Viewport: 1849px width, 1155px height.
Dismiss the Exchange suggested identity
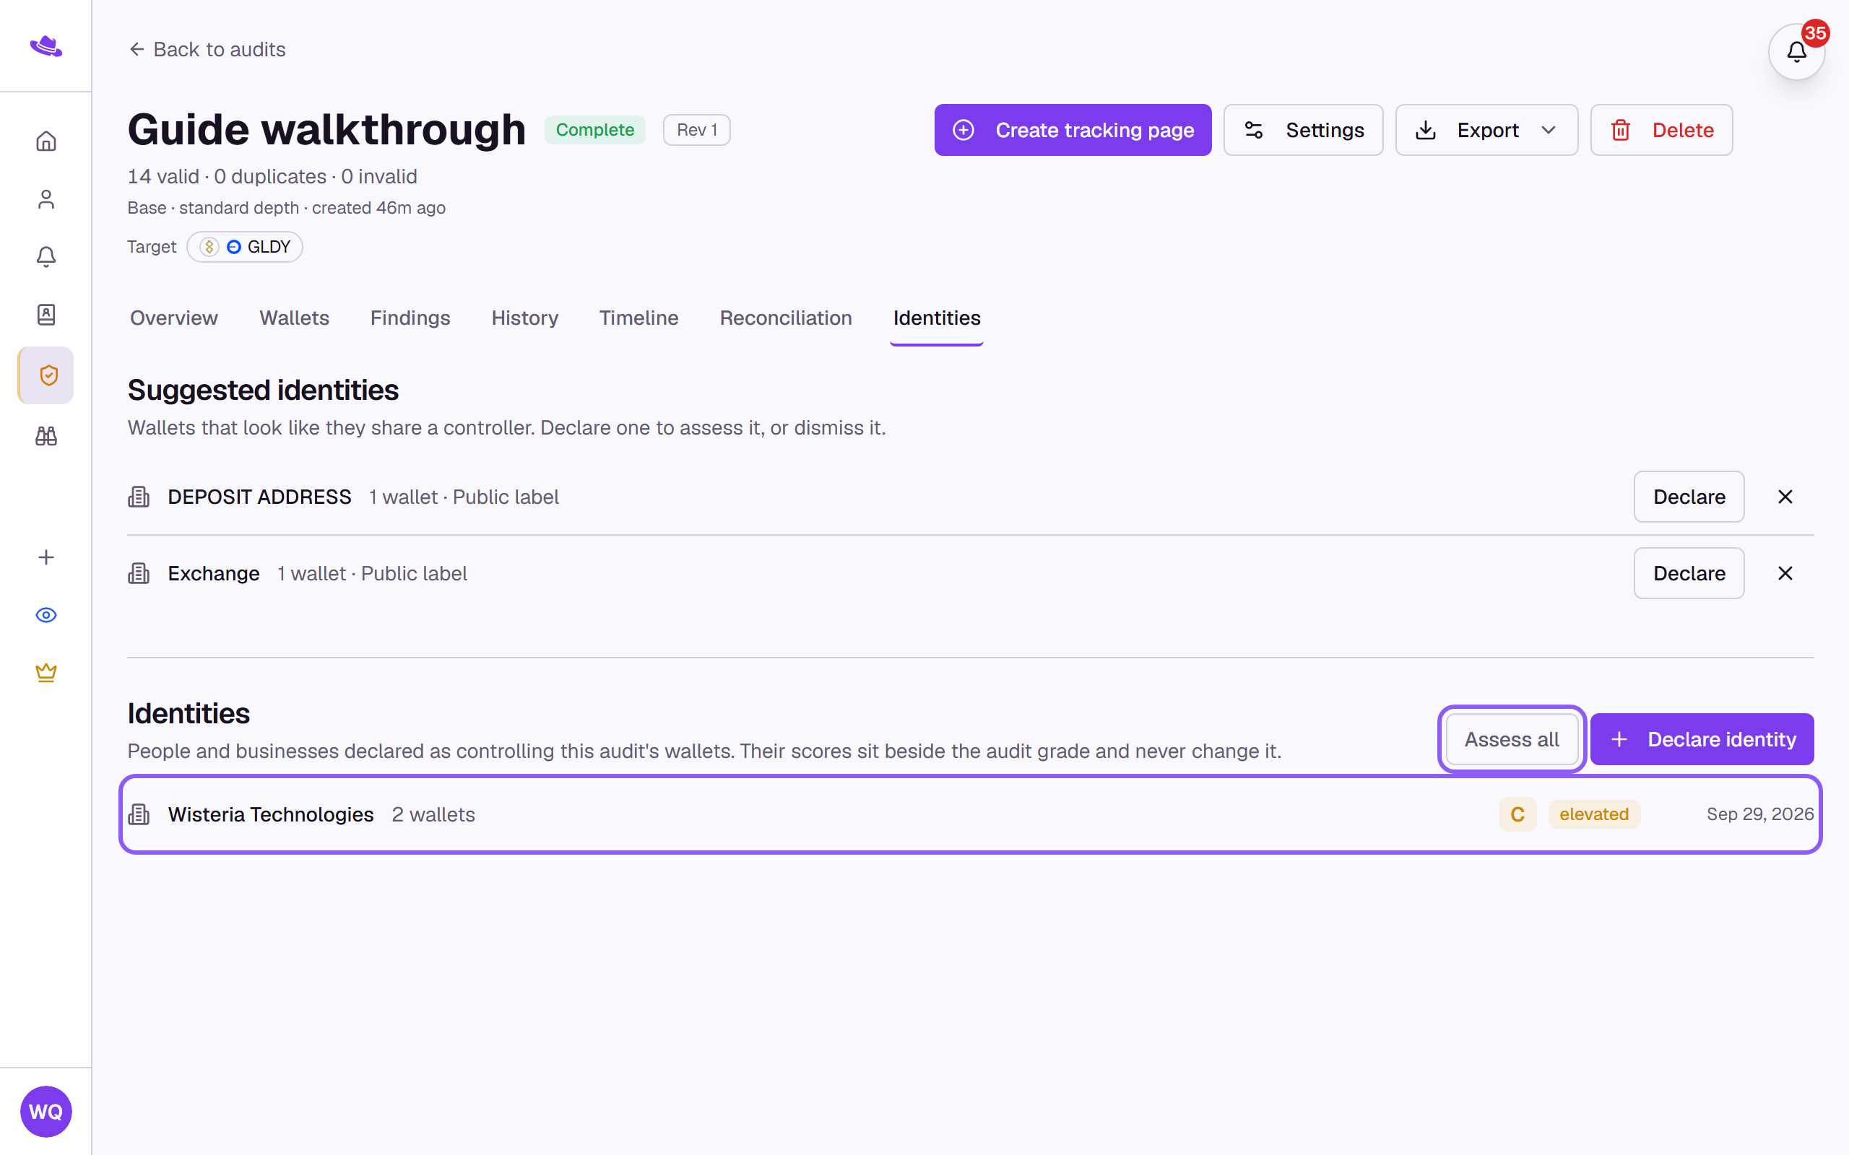1785,573
